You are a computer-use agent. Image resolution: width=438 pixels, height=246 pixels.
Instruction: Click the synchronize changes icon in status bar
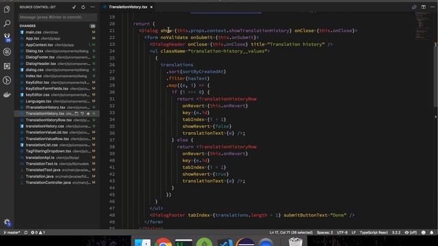(x=26, y=232)
